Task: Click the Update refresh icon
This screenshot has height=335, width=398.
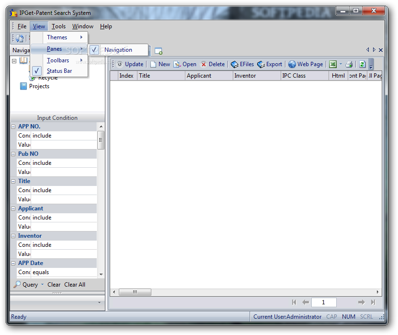Action: click(x=120, y=64)
